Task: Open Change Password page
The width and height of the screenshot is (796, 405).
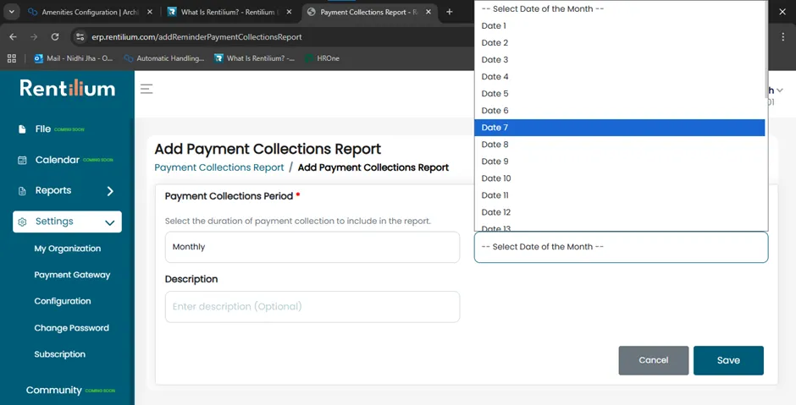Action: (72, 328)
